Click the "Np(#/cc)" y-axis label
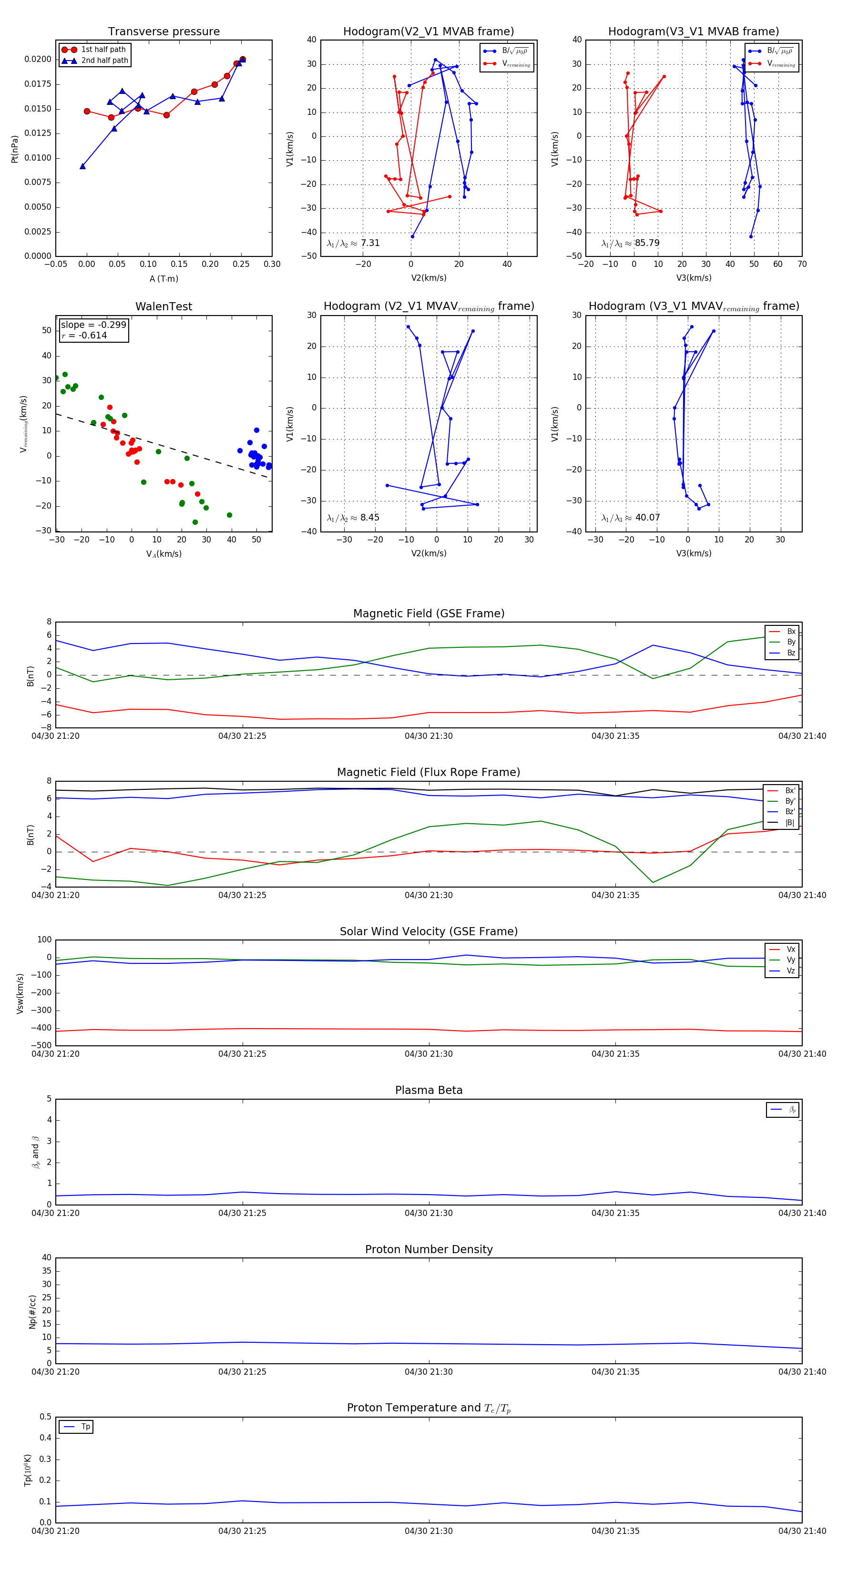Screen dimensions: 858x1573 (32, 1312)
